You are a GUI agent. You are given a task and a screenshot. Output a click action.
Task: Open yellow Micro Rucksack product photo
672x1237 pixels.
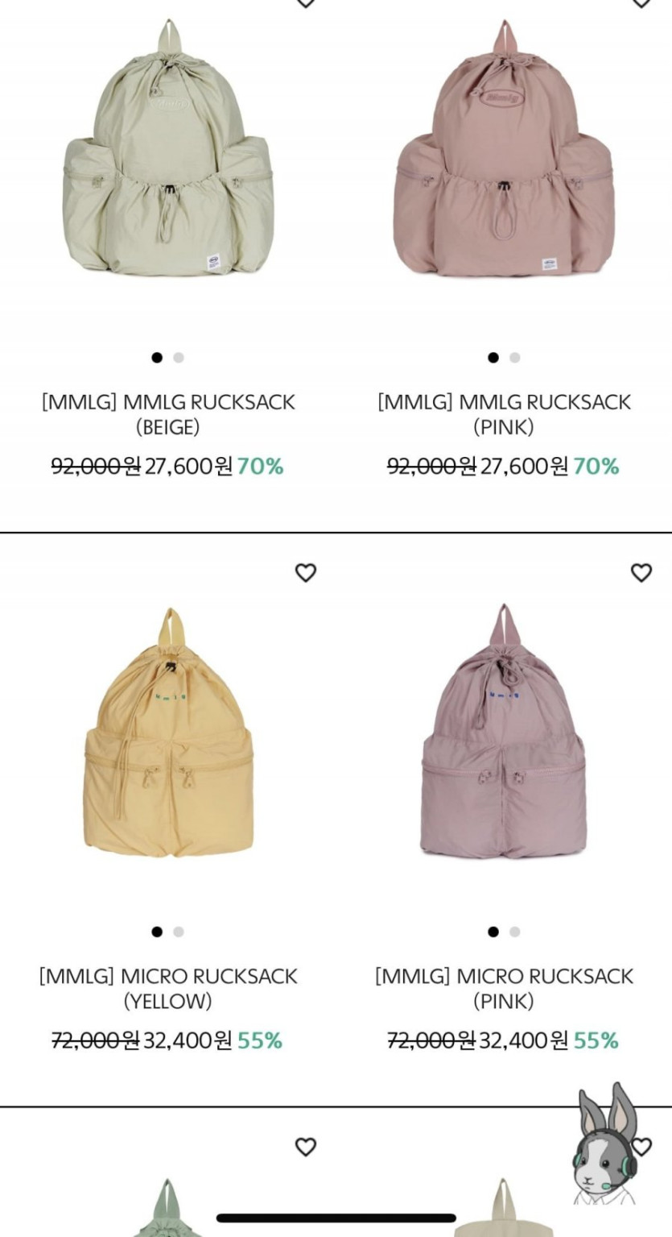point(169,732)
